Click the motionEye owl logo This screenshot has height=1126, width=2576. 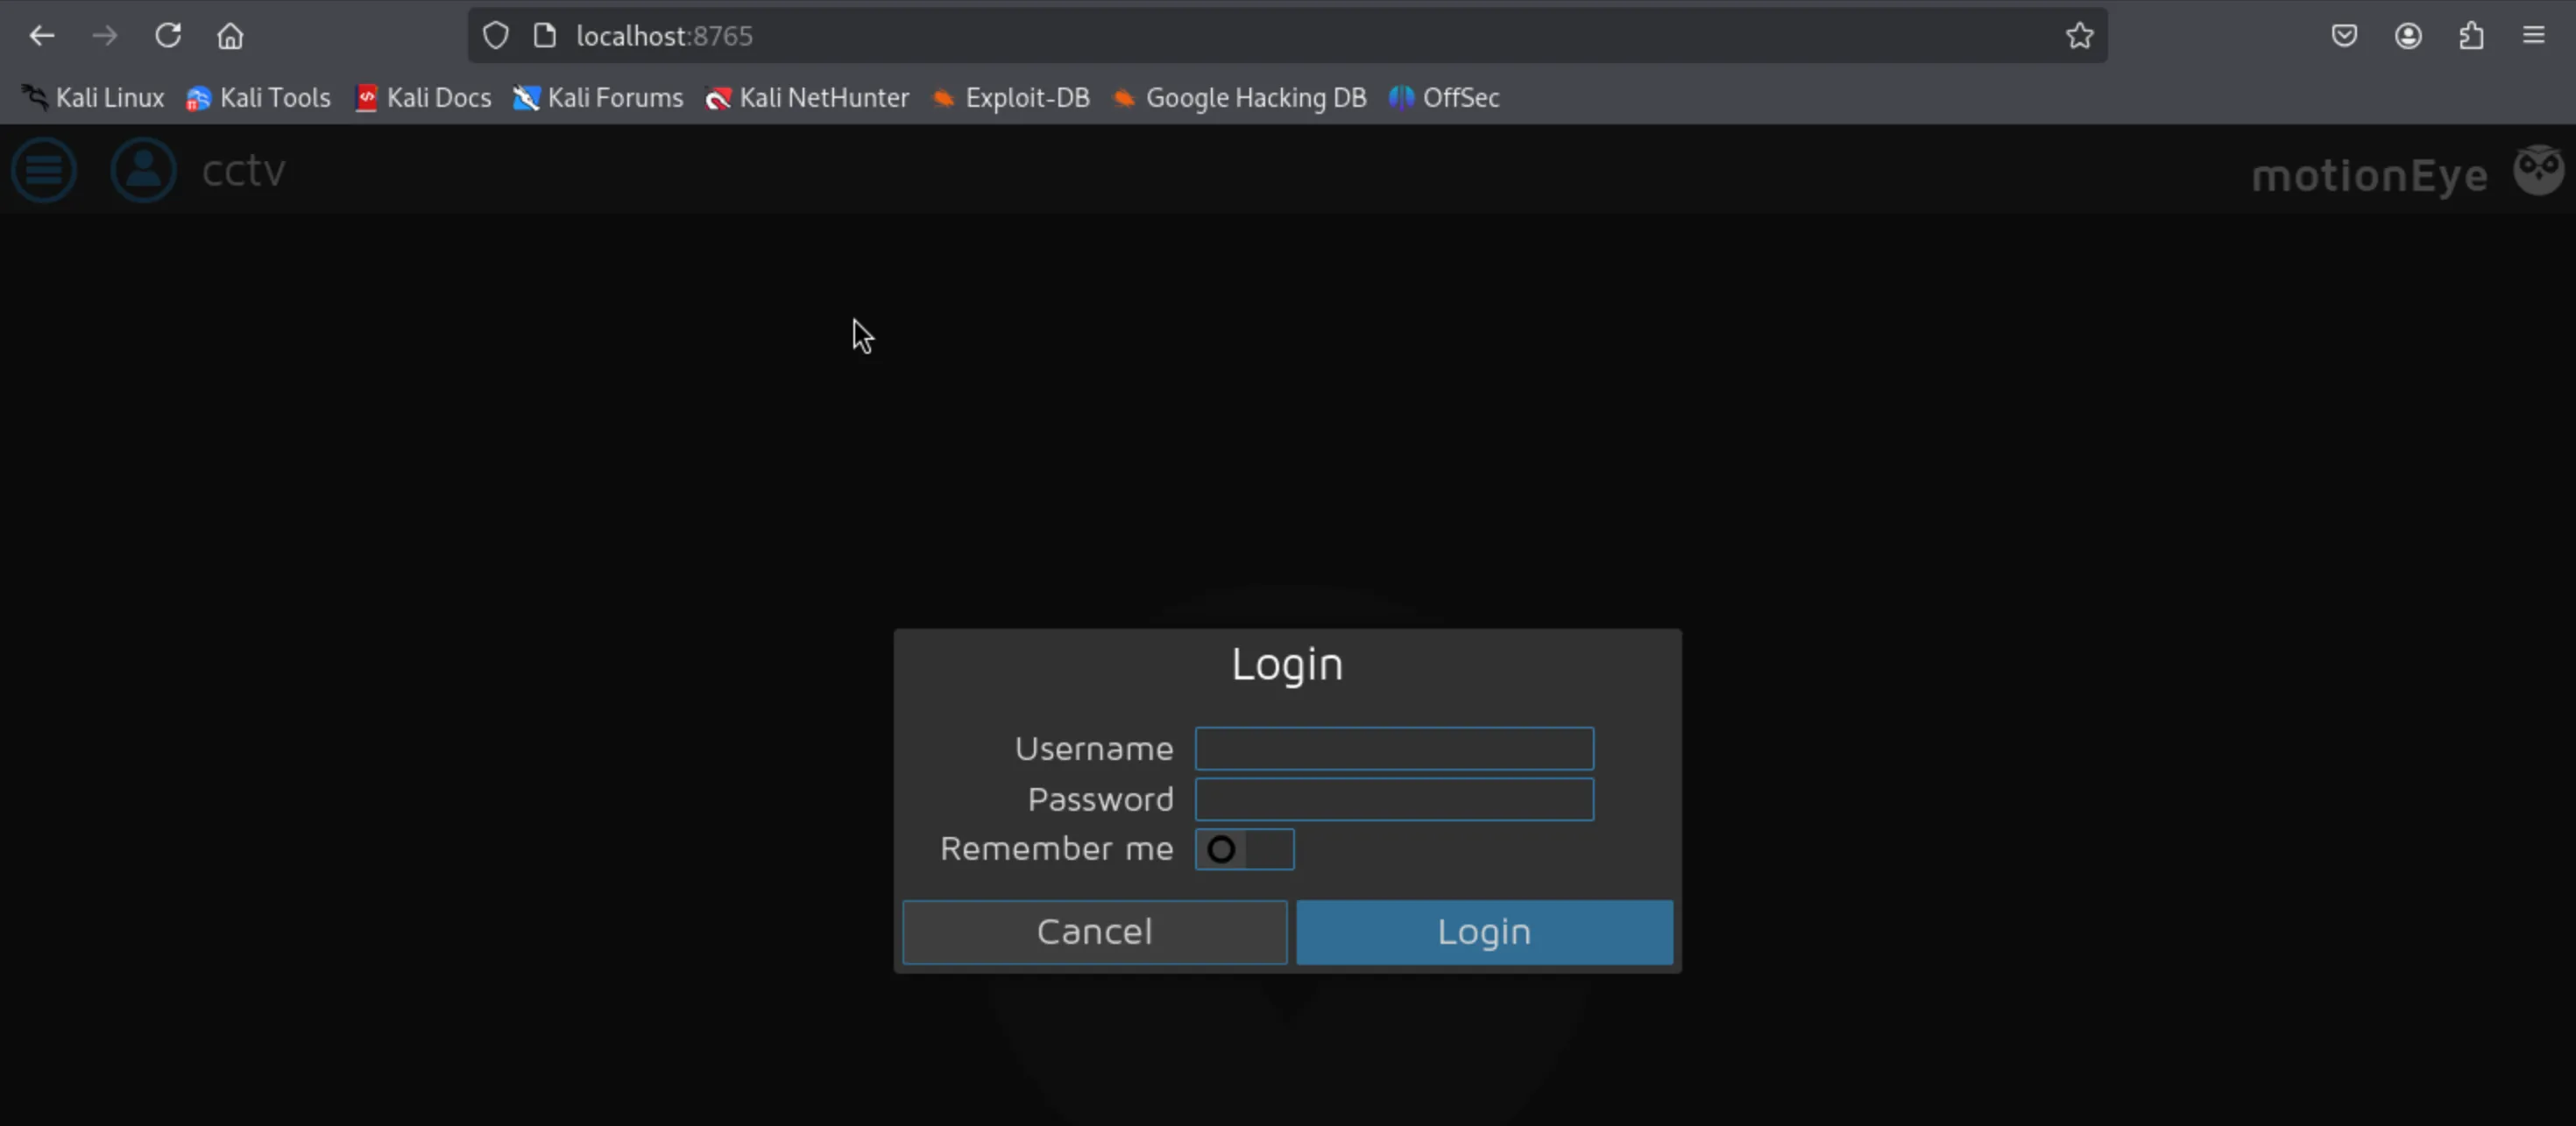2538,170
